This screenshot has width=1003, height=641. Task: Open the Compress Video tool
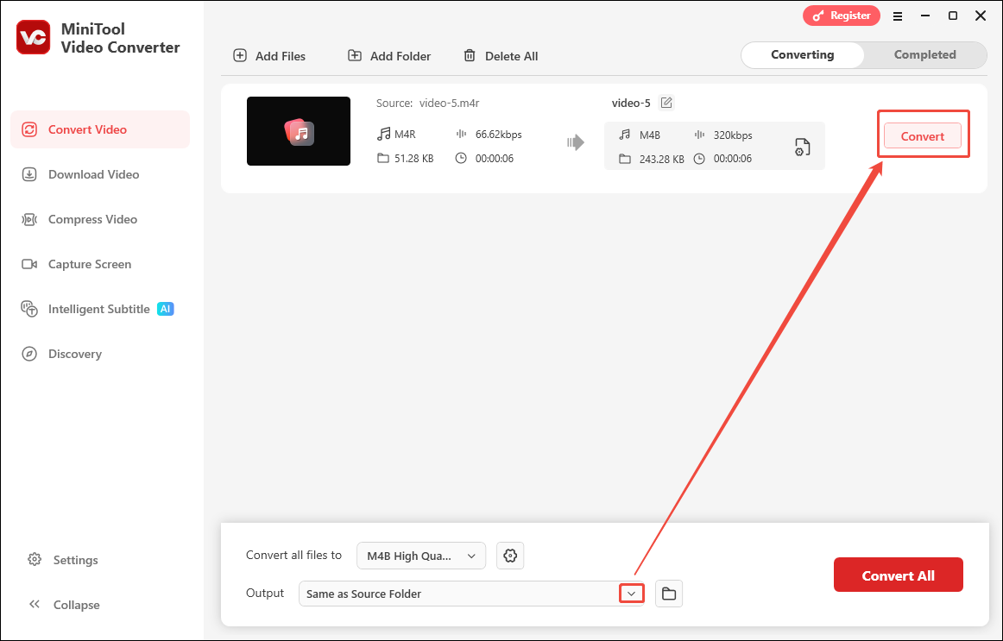click(91, 219)
